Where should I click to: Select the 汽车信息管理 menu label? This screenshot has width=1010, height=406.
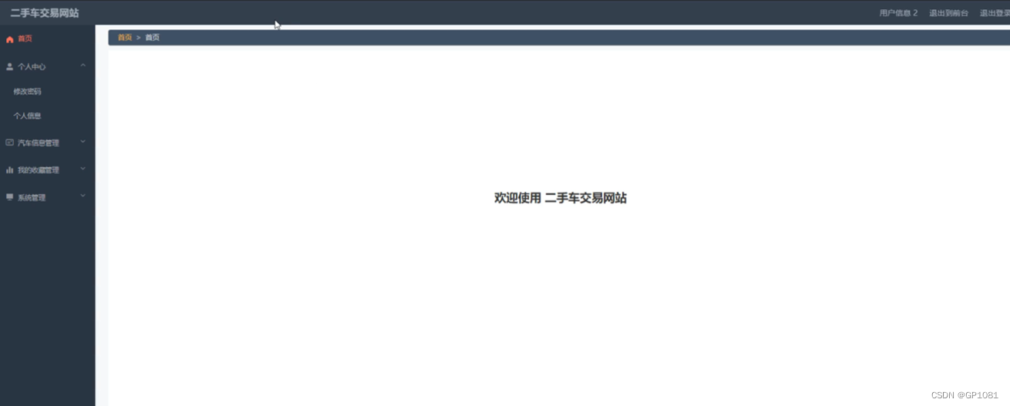pyautogui.click(x=39, y=143)
